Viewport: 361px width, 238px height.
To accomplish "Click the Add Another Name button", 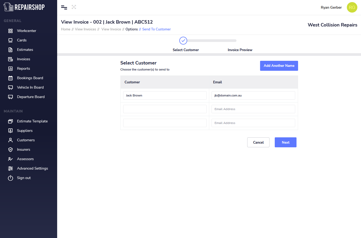I will pos(279,66).
